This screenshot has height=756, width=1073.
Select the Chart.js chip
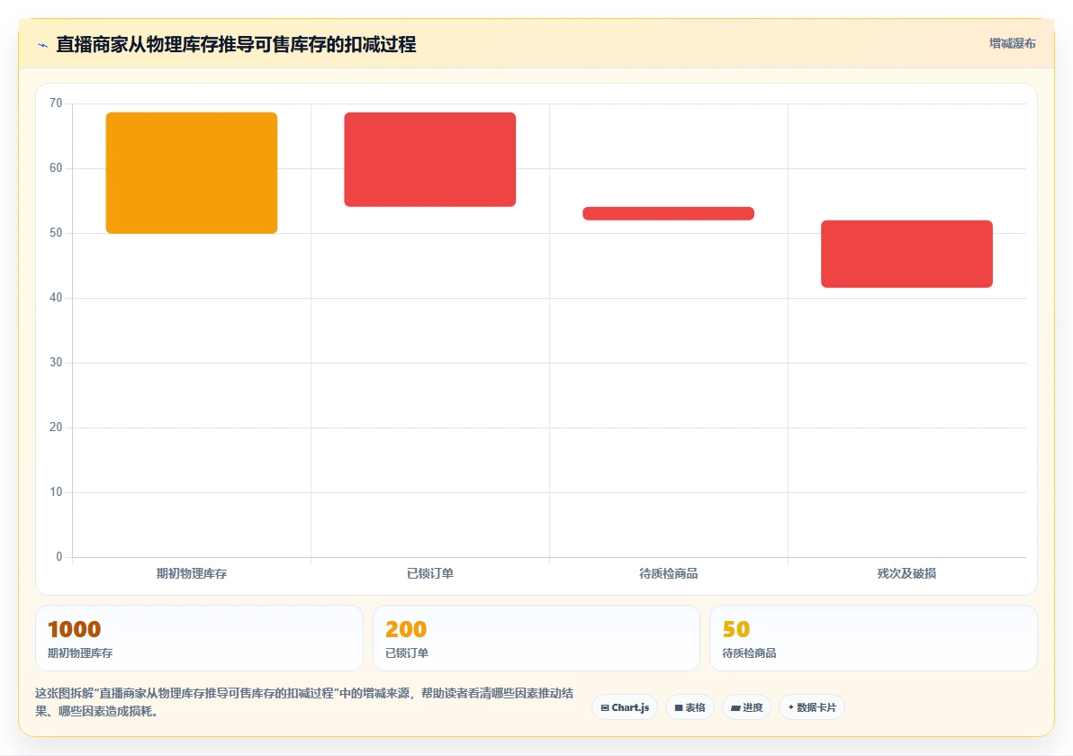625,707
